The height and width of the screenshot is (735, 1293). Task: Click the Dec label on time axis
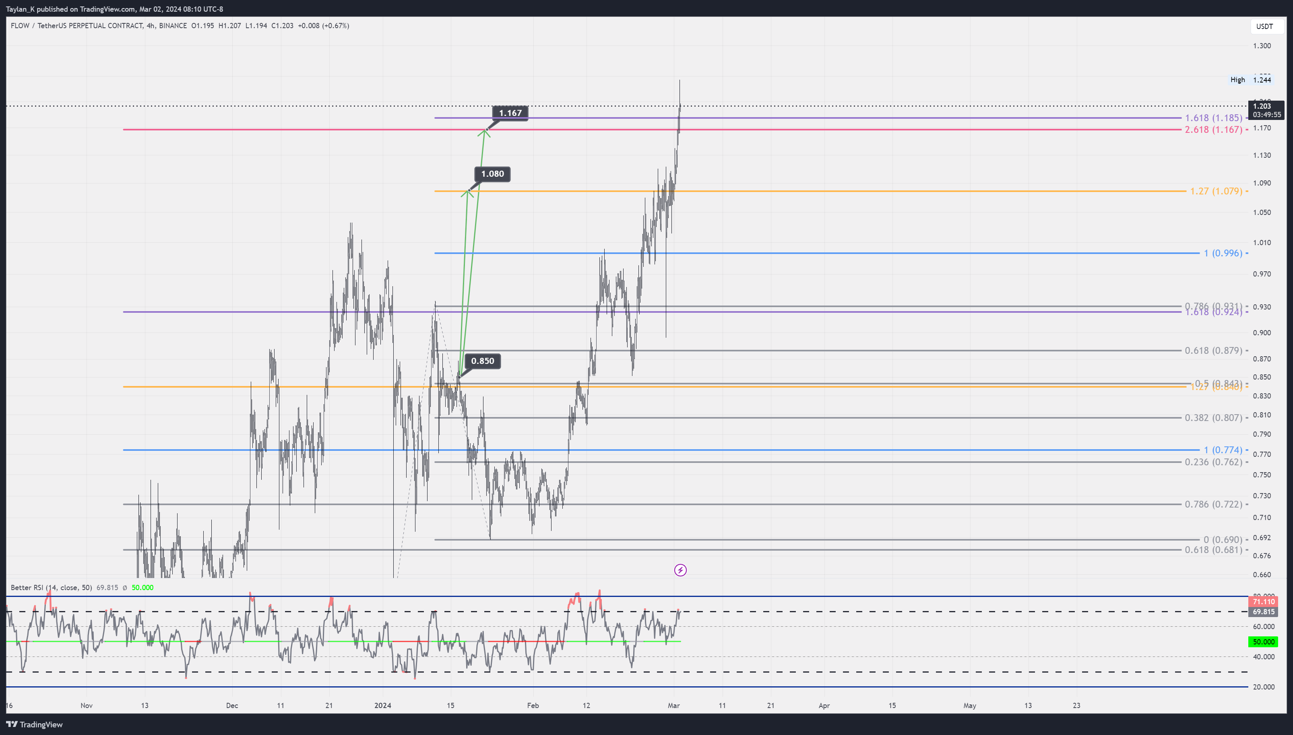click(231, 706)
